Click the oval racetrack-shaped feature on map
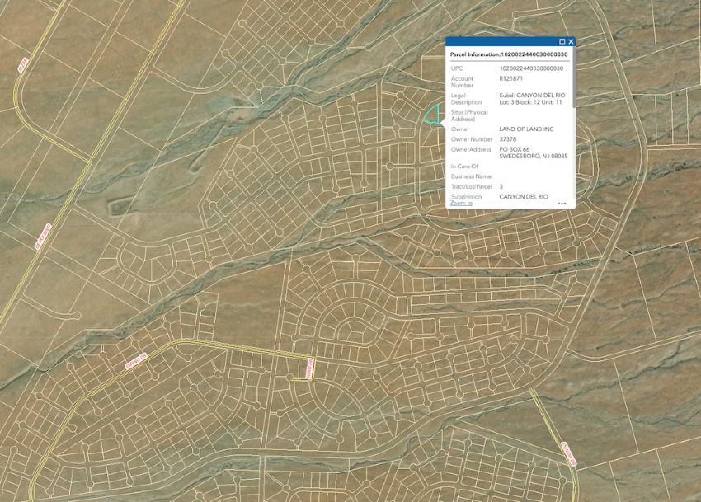701x502 pixels. tap(120, 206)
